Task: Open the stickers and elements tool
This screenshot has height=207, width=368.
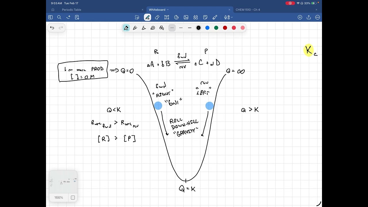Action: (195, 18)
